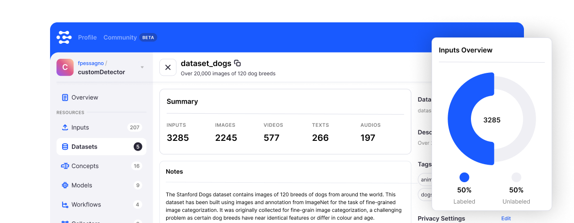Click the Concepts sidebar icon
The image size is (574, 223).
point(65,166)
